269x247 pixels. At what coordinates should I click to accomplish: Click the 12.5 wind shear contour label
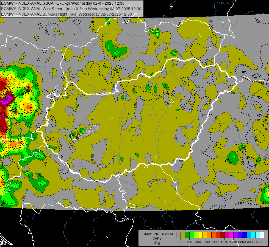pyautogui.click(x=265, y=119)
